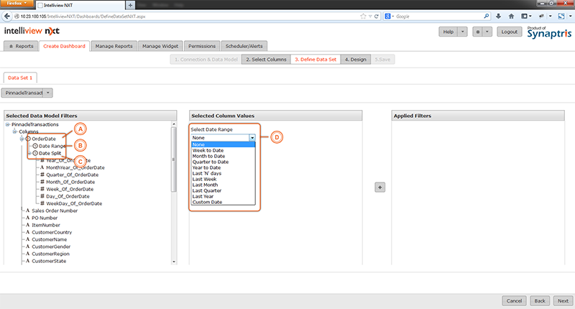Click the Help button
Screen dimensions: 575x309
click(x=448, y=32)
